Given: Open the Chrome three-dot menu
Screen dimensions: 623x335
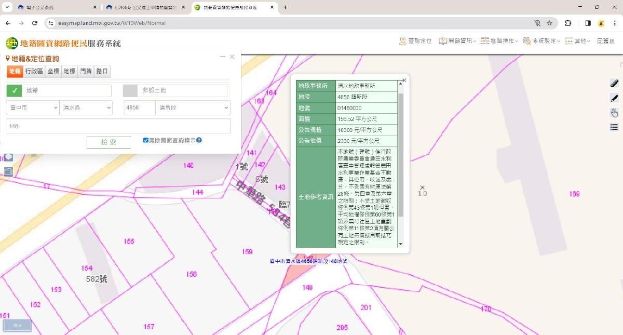Looking at the screenshot, I should (615, 23).
